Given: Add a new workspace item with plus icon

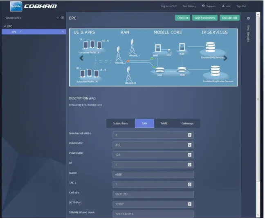Looking at the screenshot, I should tap(58, 18).
